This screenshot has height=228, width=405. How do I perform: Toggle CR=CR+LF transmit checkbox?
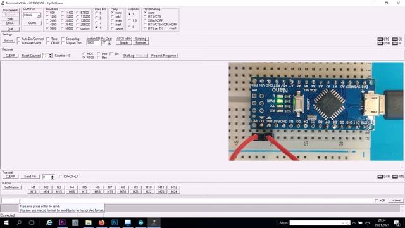point(61,177)
